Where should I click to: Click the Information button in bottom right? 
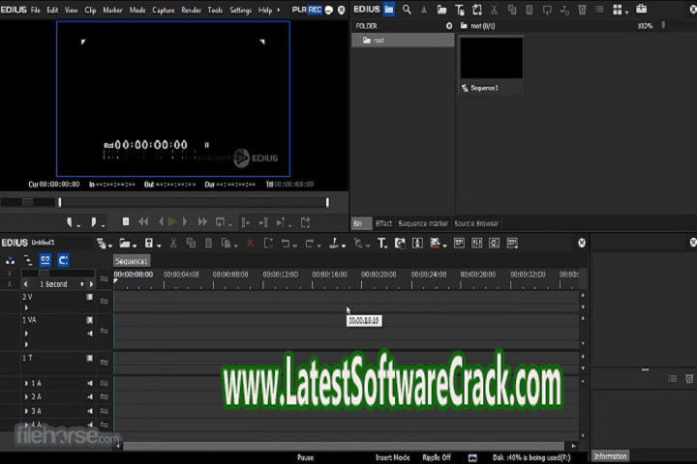pyautogui.click(x=610, y=456)
